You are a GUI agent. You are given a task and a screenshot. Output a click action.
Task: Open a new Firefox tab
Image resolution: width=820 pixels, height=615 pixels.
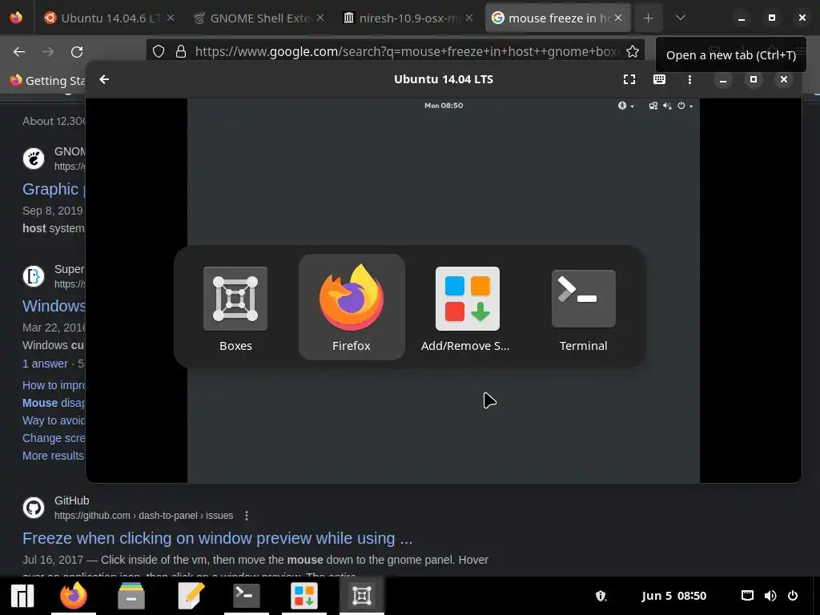649,18
